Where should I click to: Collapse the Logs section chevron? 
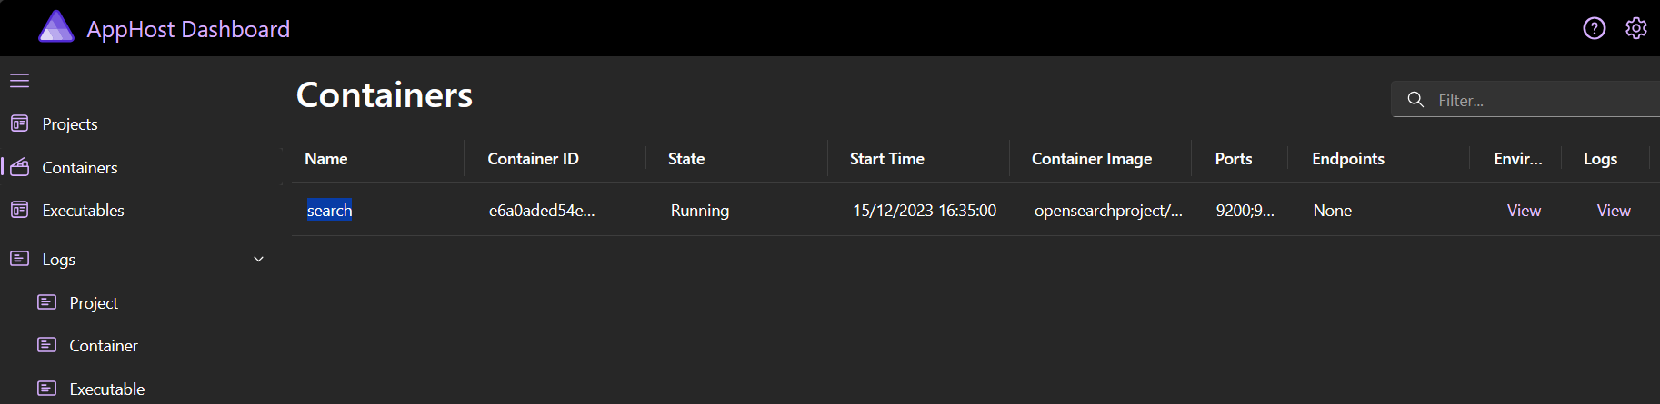click(x=258, y=259)
